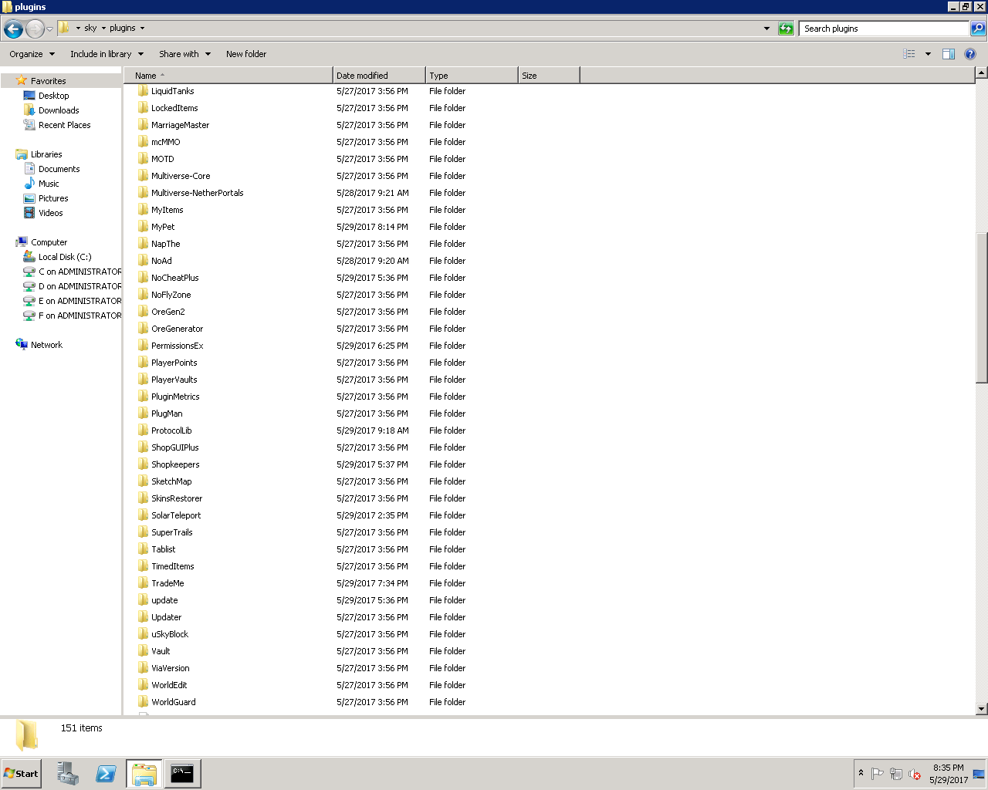Open the Help question mark icon

[x=970, y=54]
